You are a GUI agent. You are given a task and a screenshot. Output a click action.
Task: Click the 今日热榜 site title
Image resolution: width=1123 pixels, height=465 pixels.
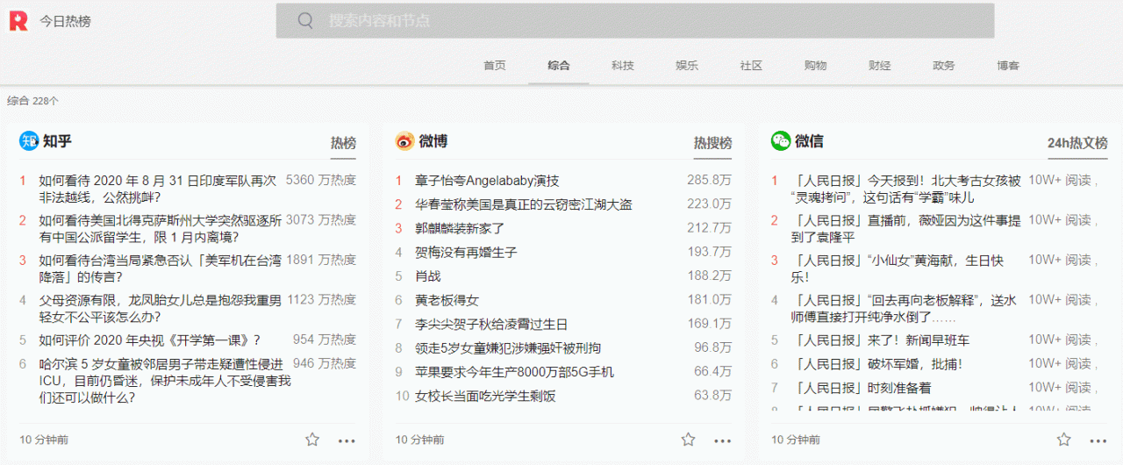tap(65, 21)
